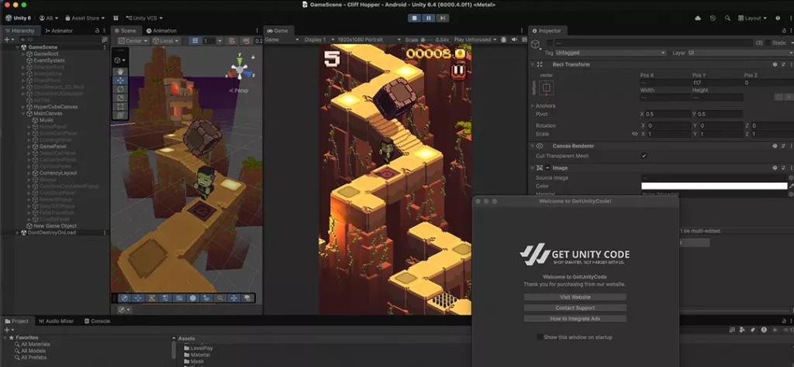
Task: Click the global search magnifier icon
Action: (x=727, y=19)
